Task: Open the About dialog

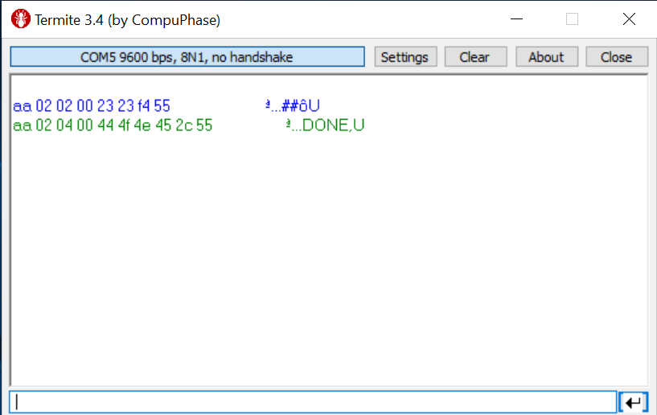Action: pos(545,57)
